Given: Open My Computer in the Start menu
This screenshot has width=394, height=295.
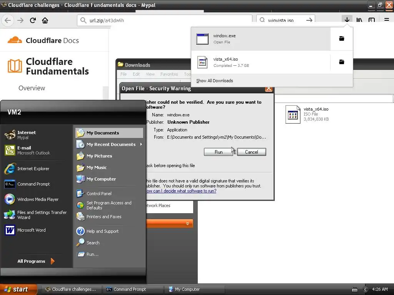Looking at the screenshot, I should coord(109,179).
